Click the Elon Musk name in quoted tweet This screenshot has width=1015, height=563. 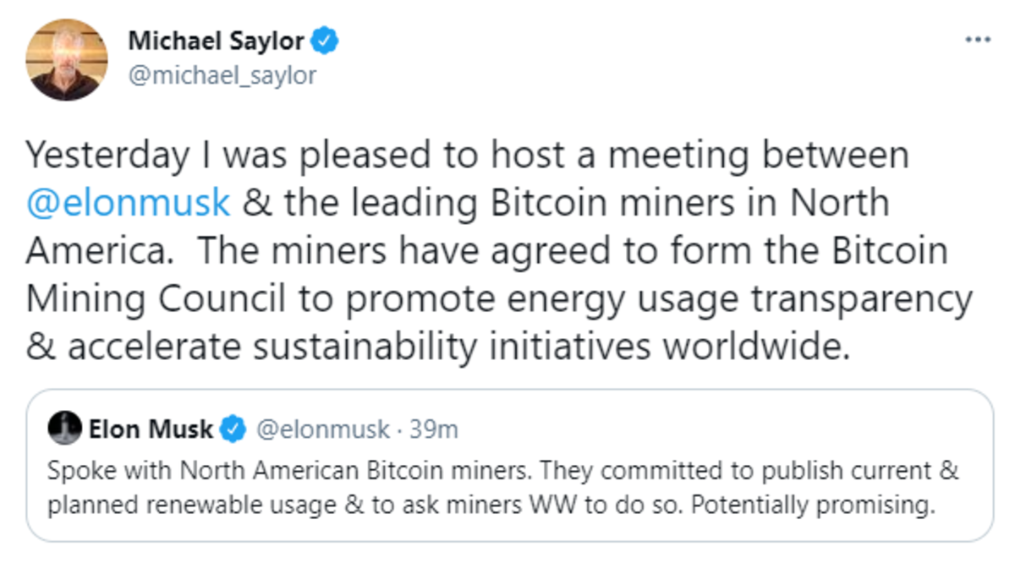click(x=151, y=429)
